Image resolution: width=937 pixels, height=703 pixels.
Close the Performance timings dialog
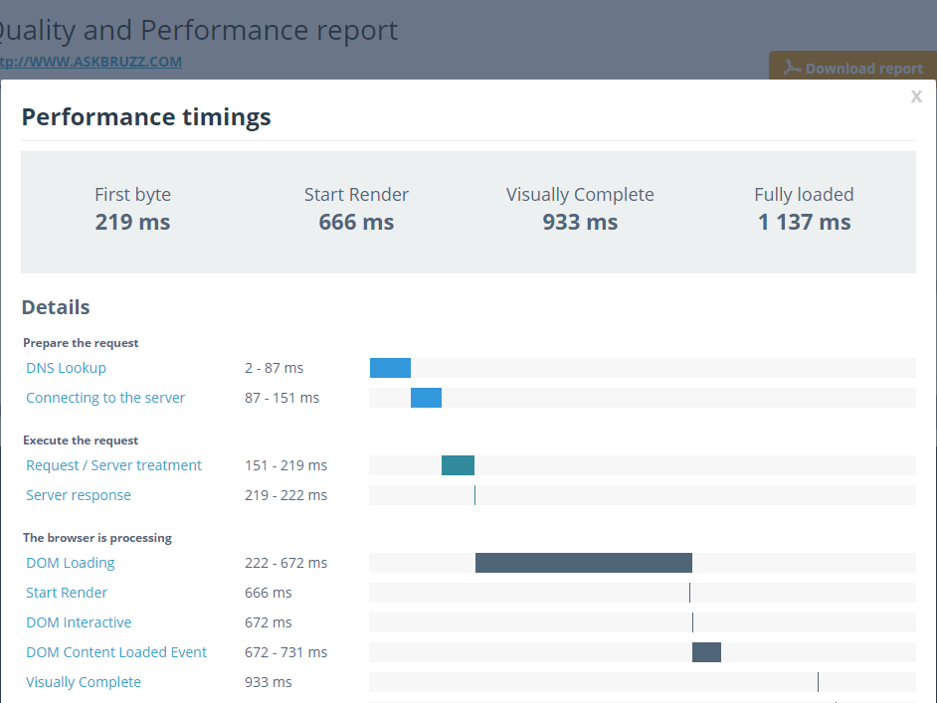pos(916,96)
